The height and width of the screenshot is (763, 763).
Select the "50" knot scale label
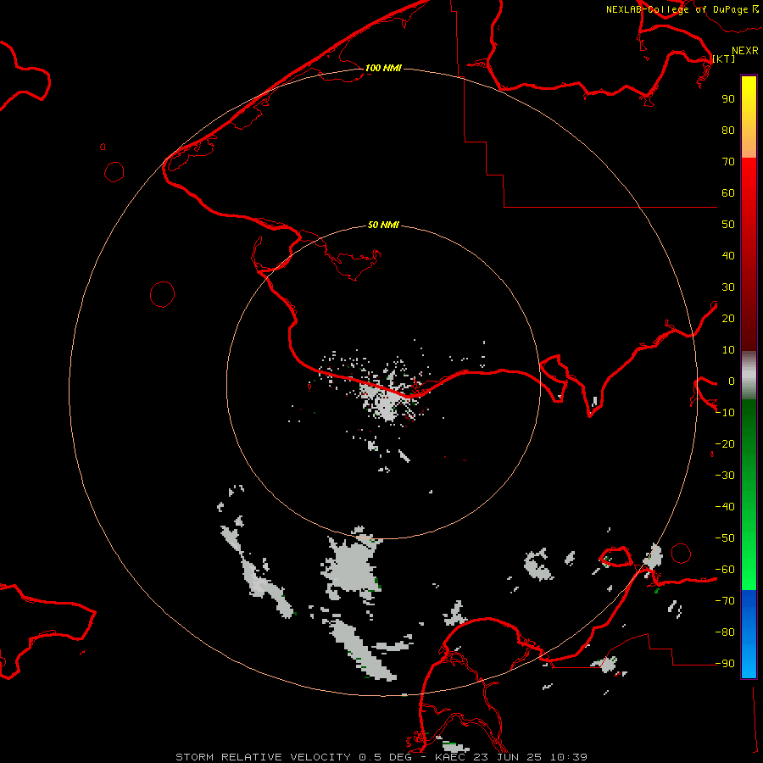[x=728, y=225]
